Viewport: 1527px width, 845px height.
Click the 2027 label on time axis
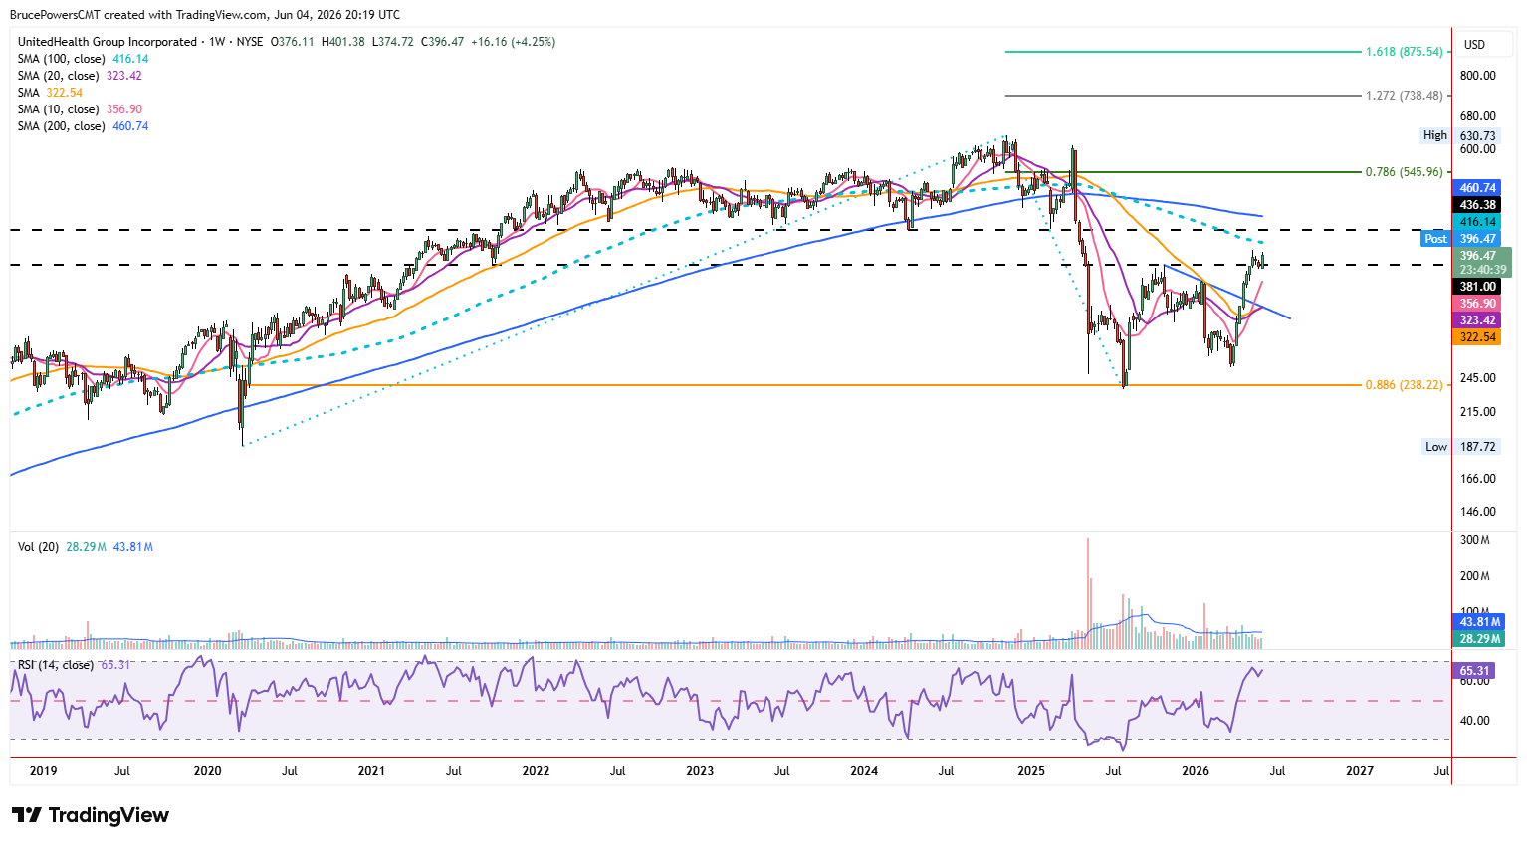[x=1360, y=771]
